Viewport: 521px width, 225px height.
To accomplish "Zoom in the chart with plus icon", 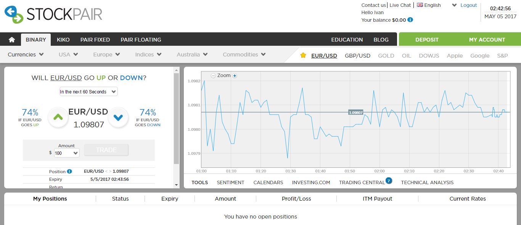I will coord(235,76).
